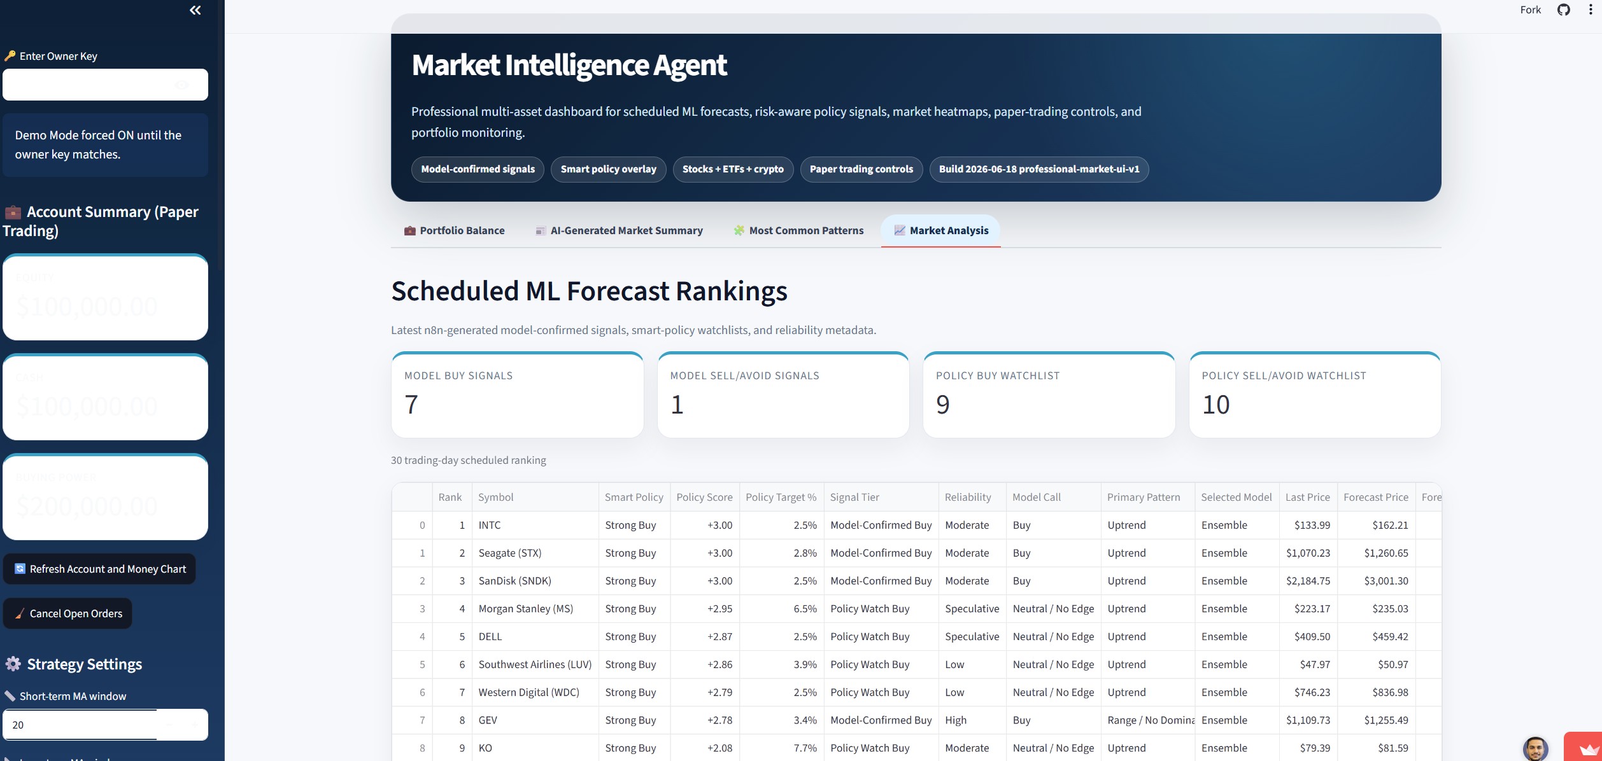This screenshot has height=761, width=1602.
Task: Click the Reliability column header
Action: click(972, 498)
